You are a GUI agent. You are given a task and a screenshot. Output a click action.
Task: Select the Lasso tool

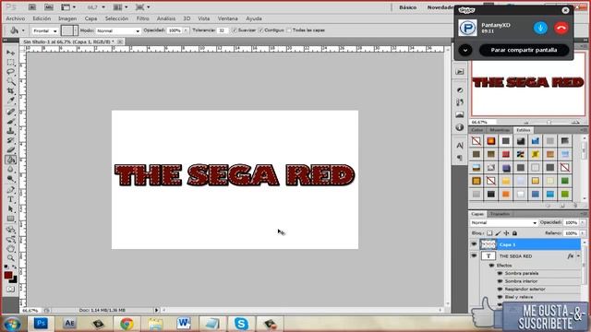click(10, 72)
